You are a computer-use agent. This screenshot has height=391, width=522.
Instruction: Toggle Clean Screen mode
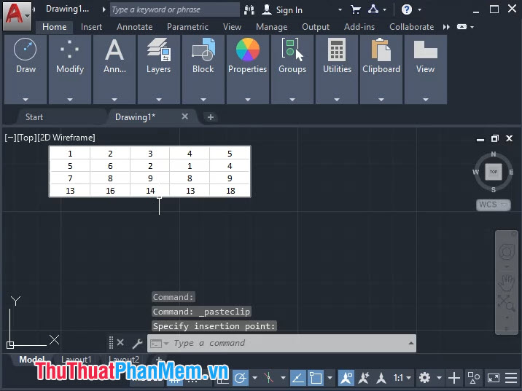[494, 378]
